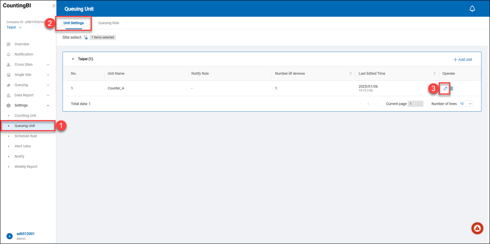Open the Taipei company selector dropdown

point(14,27)
